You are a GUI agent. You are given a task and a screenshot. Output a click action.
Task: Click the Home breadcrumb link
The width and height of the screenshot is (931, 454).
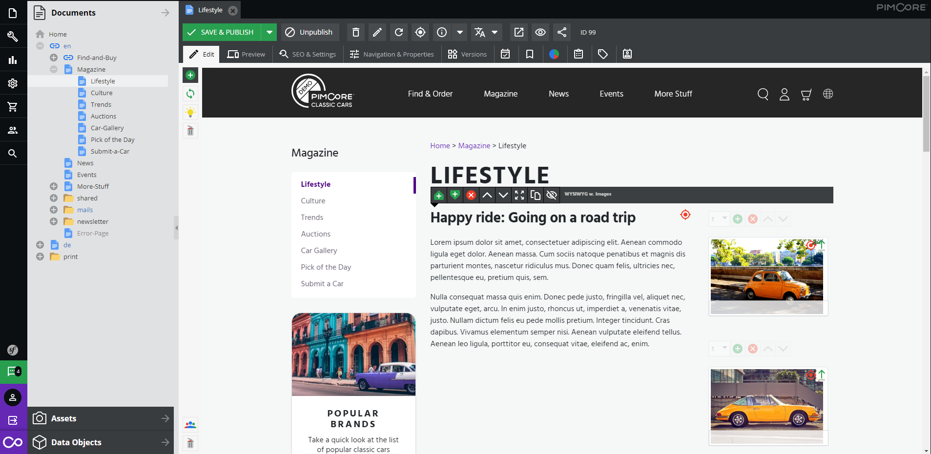click(x=440, y=146)
